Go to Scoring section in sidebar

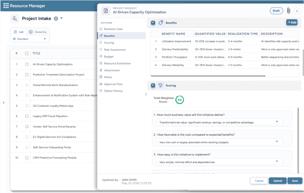[109, 43]
